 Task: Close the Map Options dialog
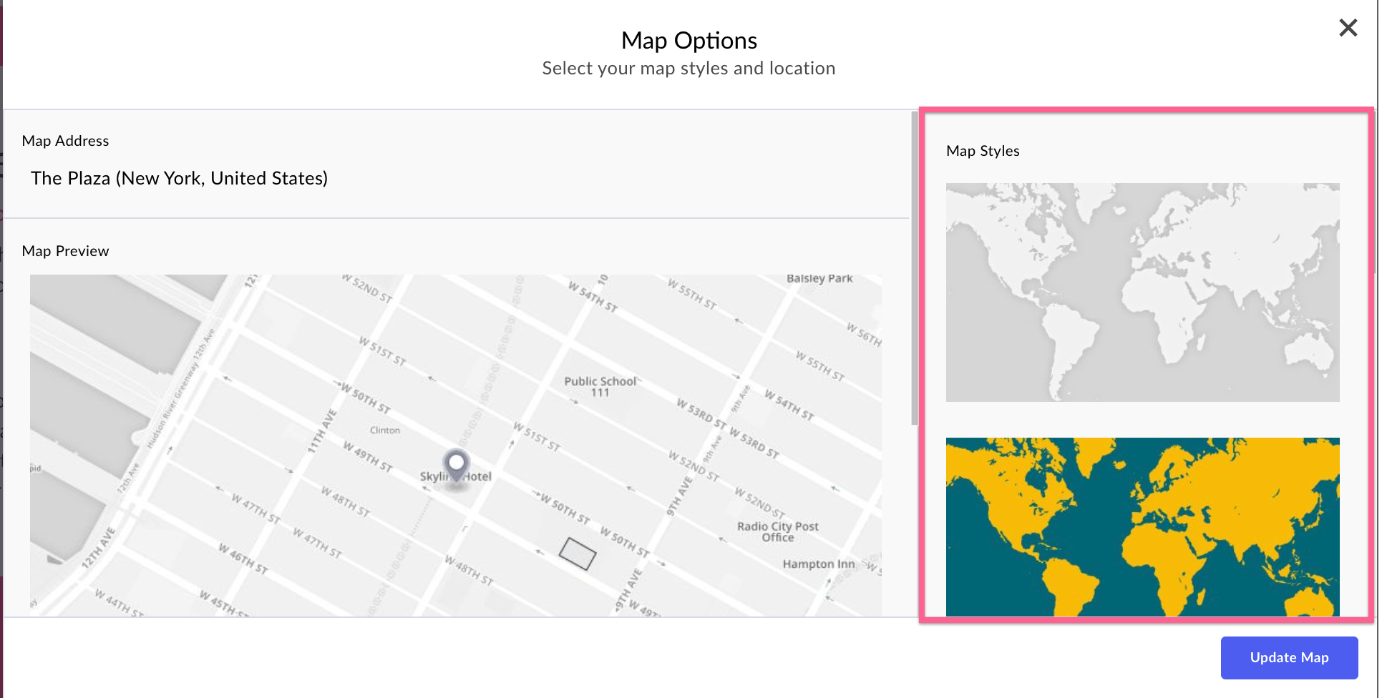pos(1348,28)
